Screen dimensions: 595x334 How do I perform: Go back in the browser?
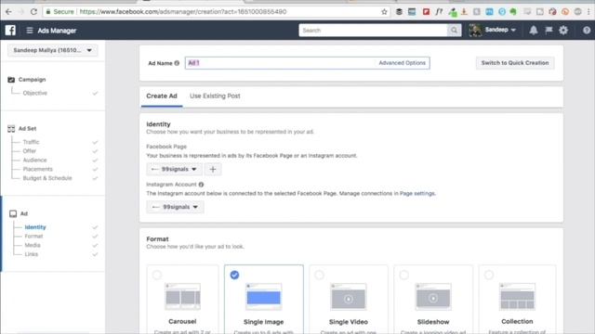8,12
